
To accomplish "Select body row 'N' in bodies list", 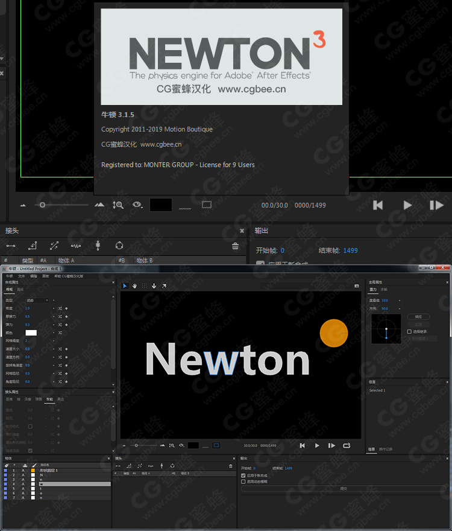I will pos(57,475).
